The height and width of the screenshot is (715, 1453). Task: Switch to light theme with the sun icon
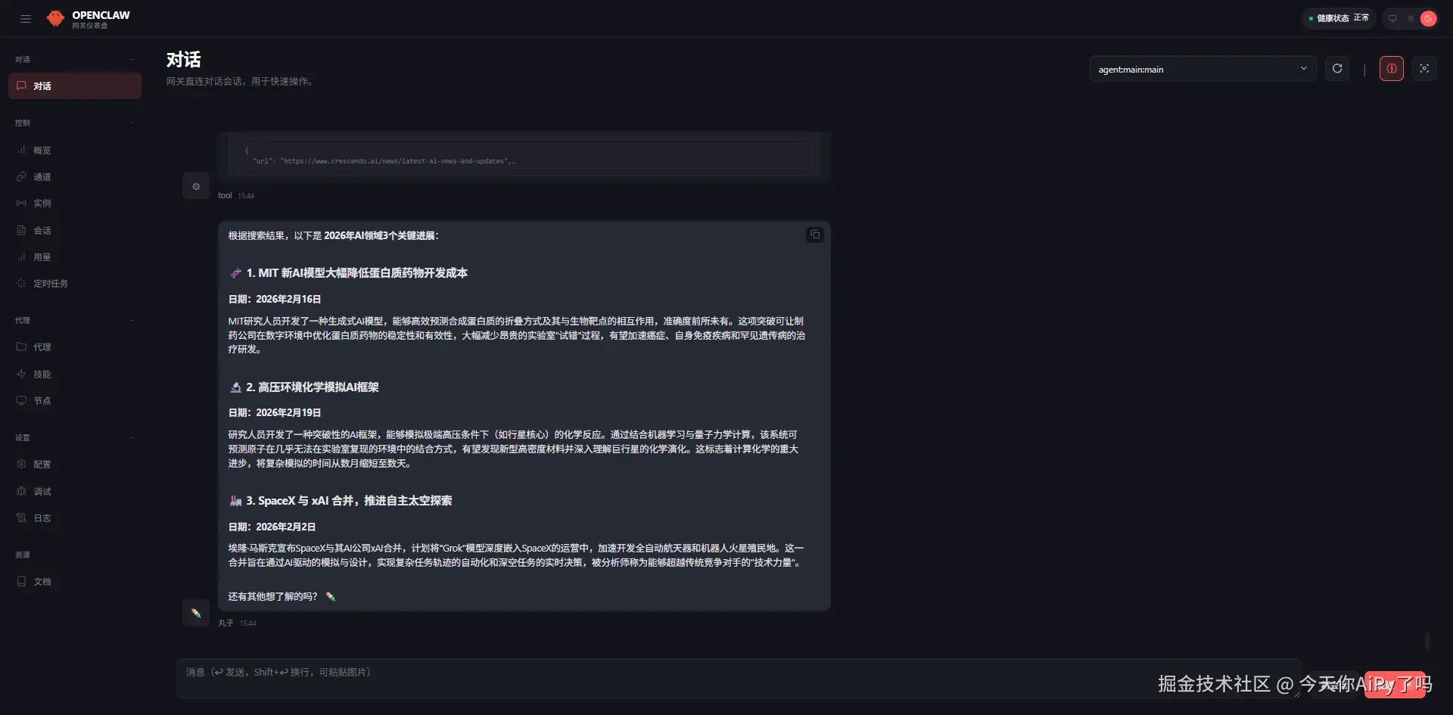pos(1411,19)
